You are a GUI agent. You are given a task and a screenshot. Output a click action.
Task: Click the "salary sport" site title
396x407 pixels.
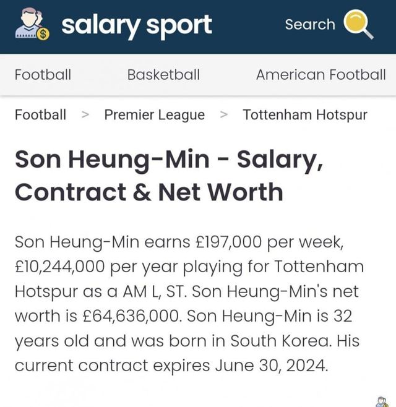(x=137, y=25)
